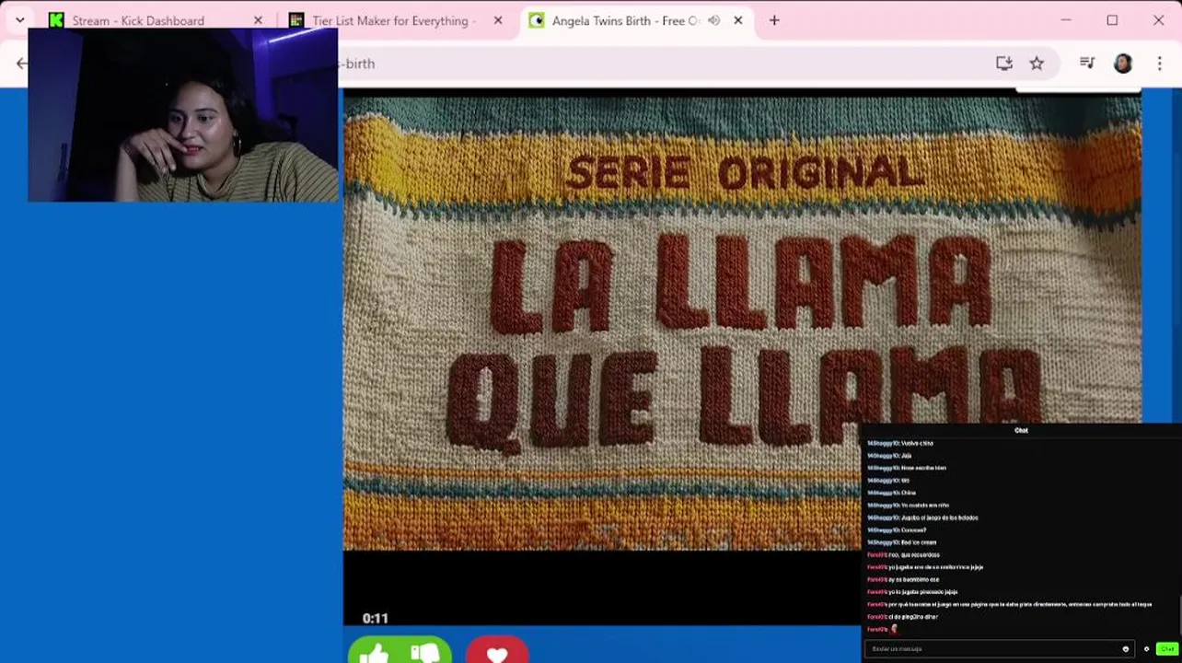Like the game with thumbs up
Screen dimensions: 1182x663
(x=375, y=653)
